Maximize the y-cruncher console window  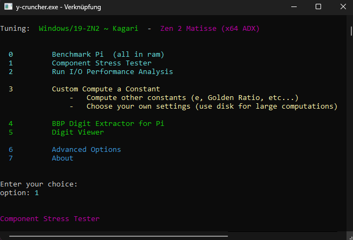tap(318, 6)
